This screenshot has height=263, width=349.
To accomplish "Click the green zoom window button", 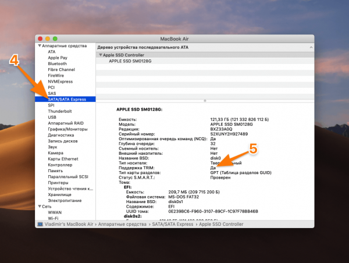I will (x=55, y=39).
